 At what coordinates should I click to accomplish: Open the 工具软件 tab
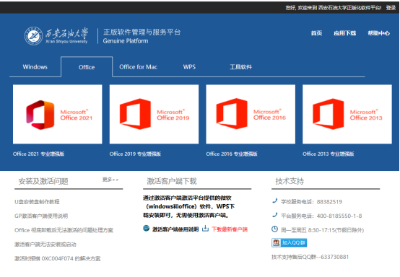pos(240,67)
